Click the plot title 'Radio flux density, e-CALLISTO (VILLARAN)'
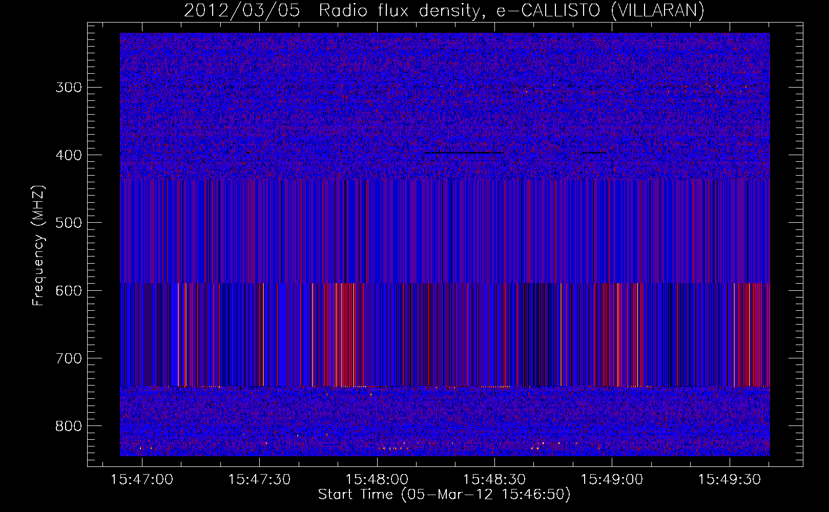829x512 pixels. (511, 10)
